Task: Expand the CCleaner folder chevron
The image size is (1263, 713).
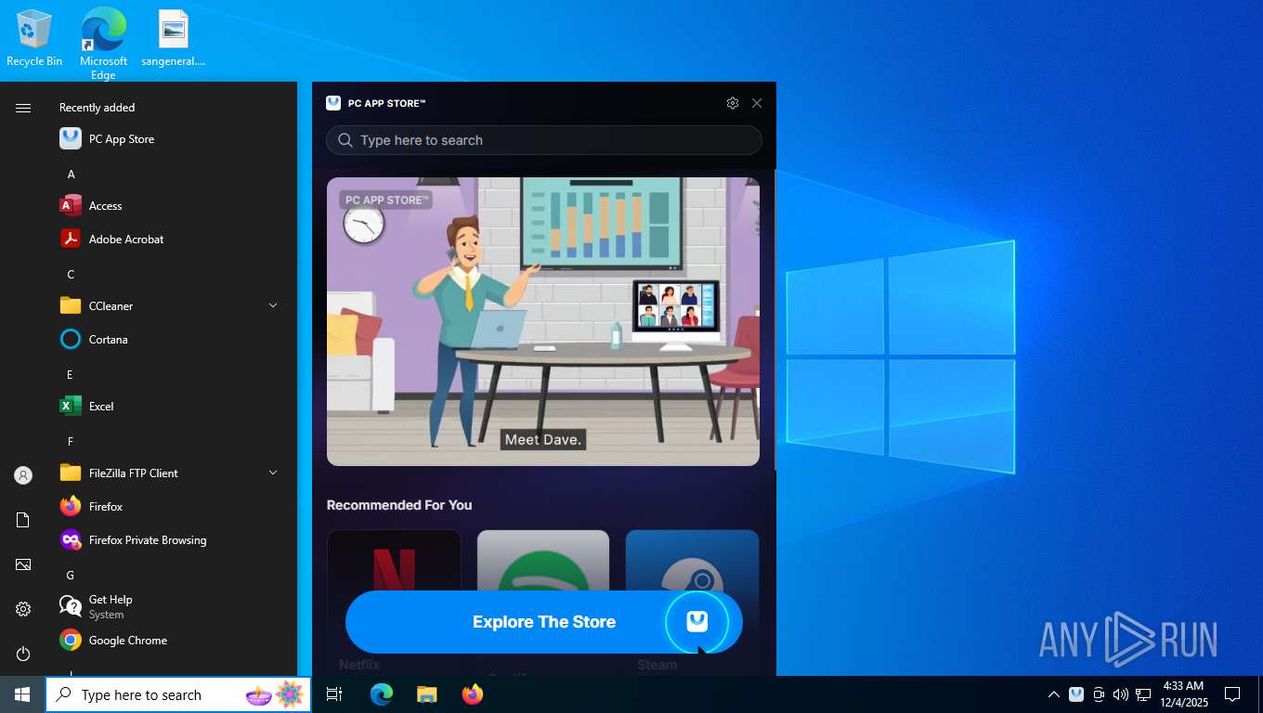Action: (273, 305)
